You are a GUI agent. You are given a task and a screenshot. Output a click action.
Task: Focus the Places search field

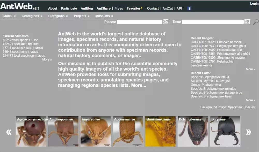[139, 22]
